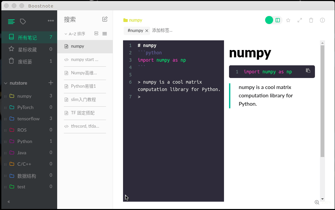Create a new note with pencil icon
The image size is (335, 210).
[x=105, y=19]
